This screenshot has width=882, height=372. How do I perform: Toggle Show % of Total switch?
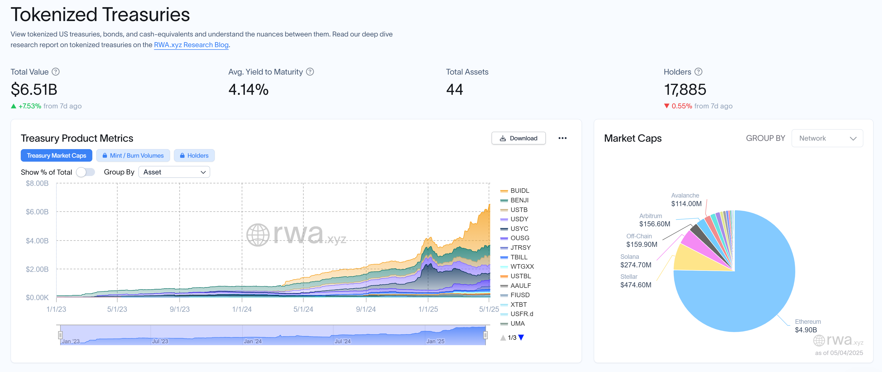(85, 172)
